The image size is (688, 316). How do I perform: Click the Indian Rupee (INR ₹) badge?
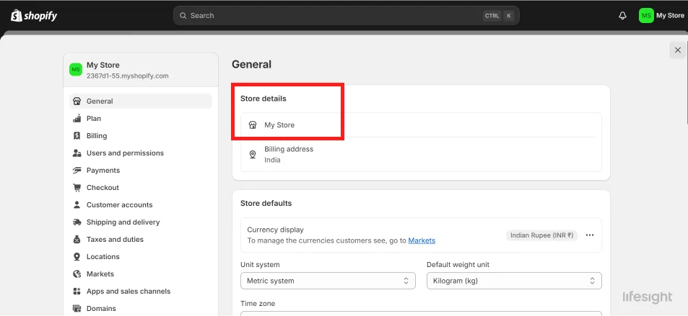(x=542, y=235)
